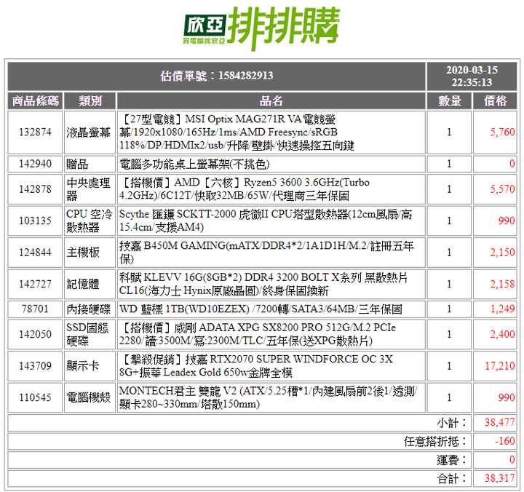This screenshot has width=524, height=492.
Task: Click the SSD固態硬碟 category cell
Action: click(90, 334)
